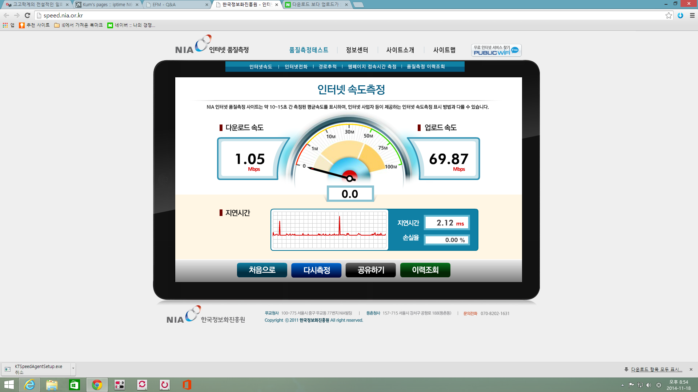Open IE에서 가져온 북마크 folder
Screen dimensions: 698x392
click(78, 25)
